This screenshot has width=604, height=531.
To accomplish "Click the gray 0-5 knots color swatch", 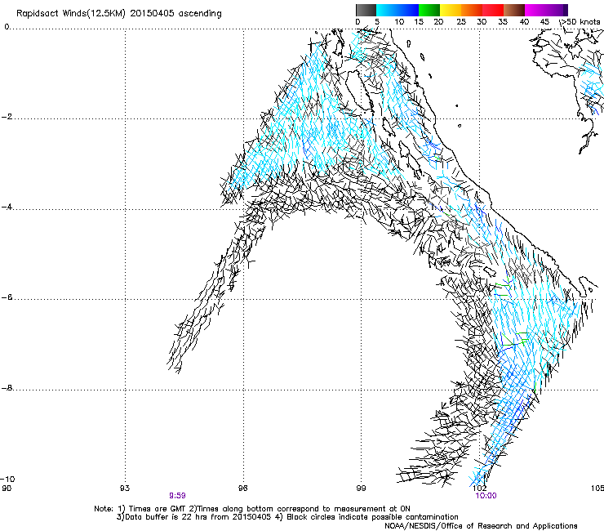I will [366, 10].
